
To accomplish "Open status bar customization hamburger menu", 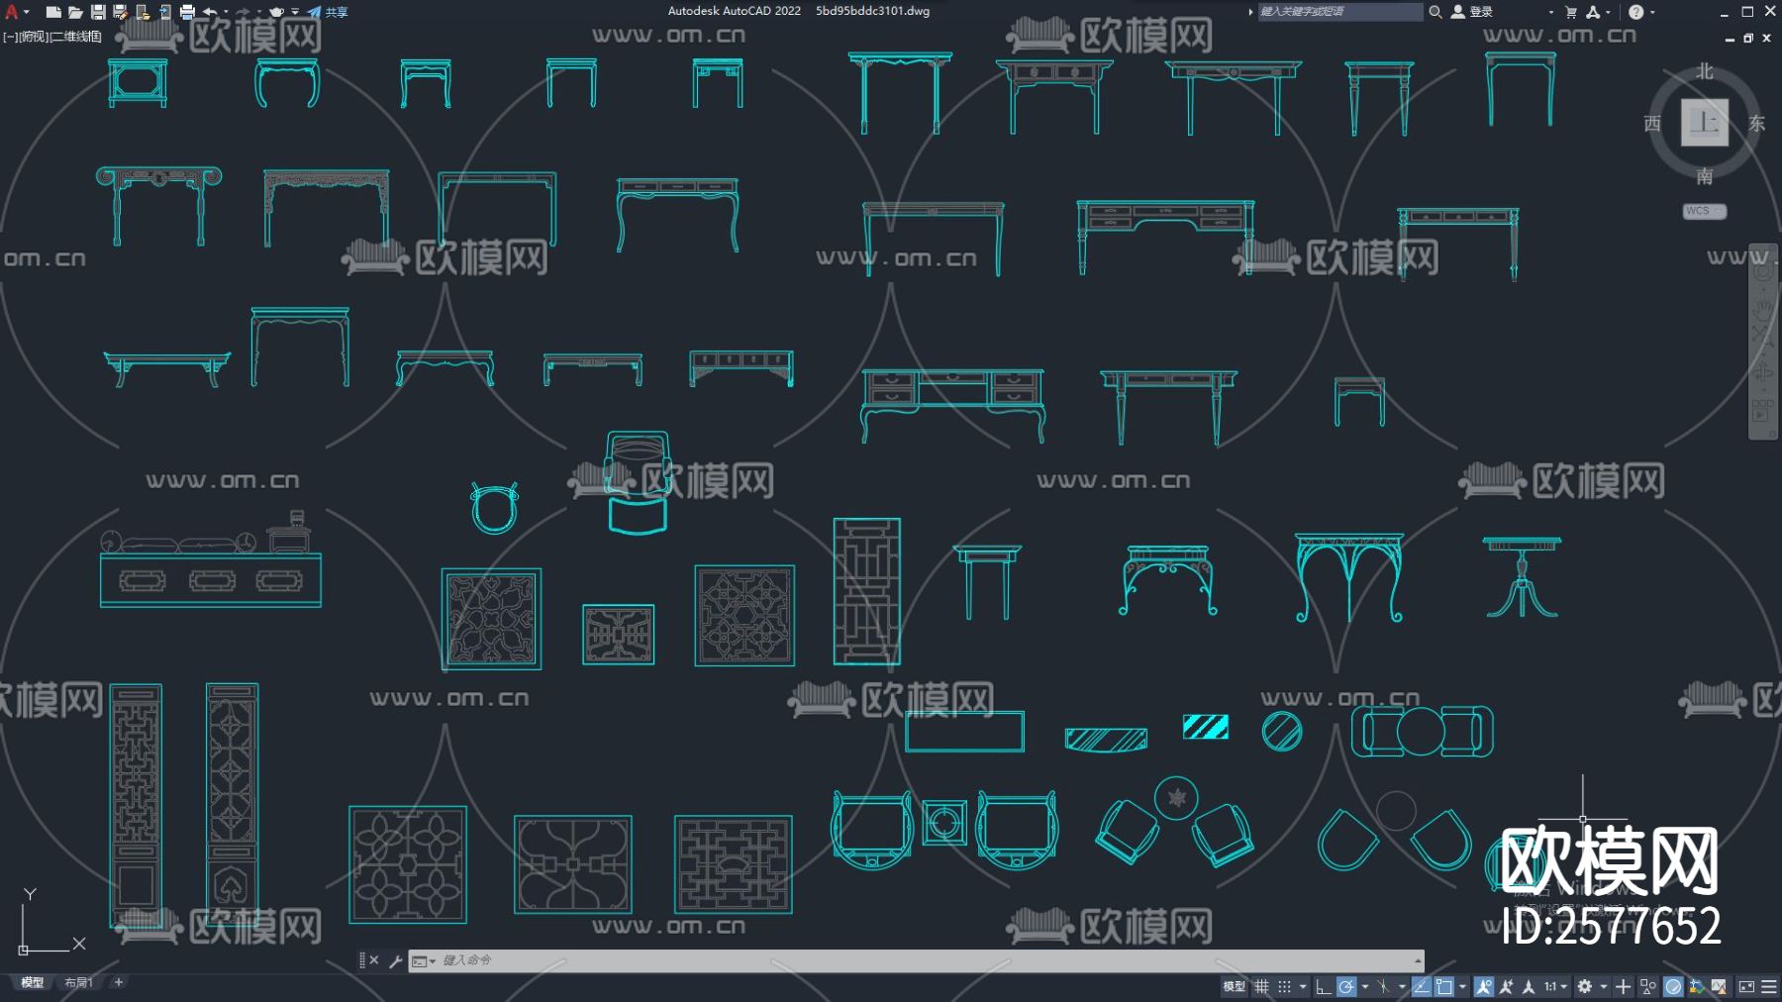I will [1768, 986].
